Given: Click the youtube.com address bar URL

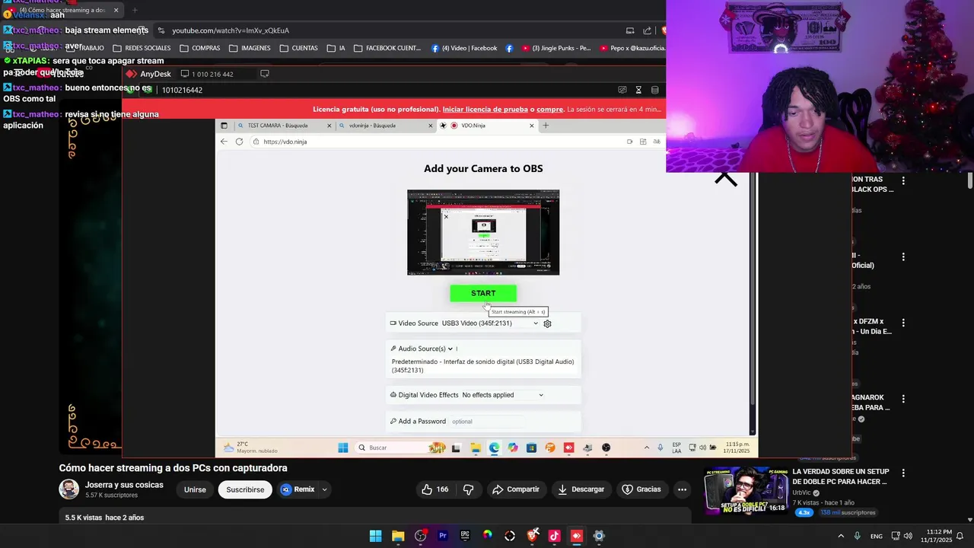Looking at the screenshot, I should click(x=231, y=30).
